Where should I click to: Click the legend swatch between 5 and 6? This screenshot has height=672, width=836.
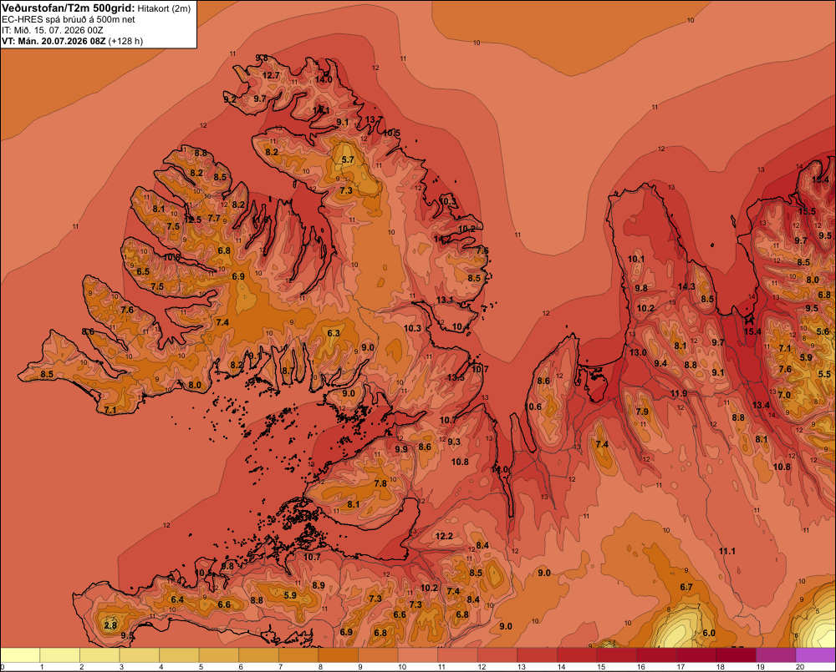coord(219,655)
